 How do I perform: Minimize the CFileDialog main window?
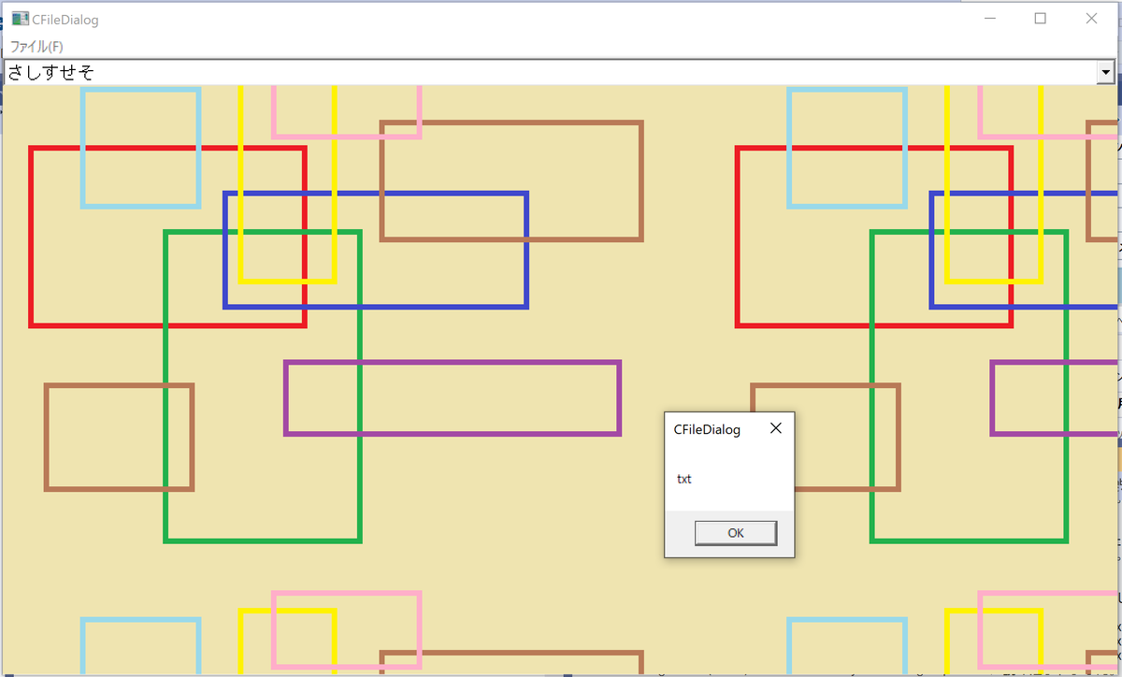point(989,18)
